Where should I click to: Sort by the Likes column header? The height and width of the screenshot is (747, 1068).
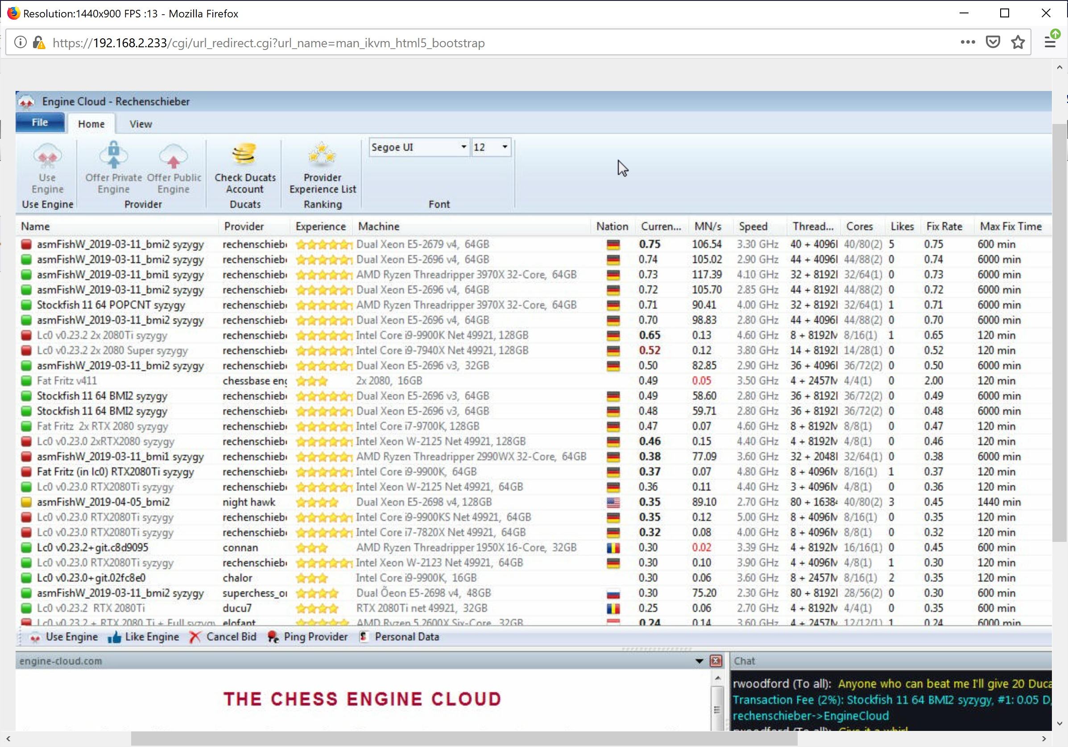click(x=902, y=227)
